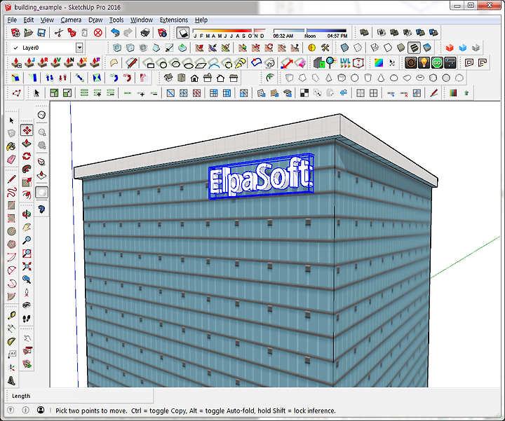The width and height of the screenshot is (505, 421).
Task: Select the Text label tool
Action: tap(12, 354)
